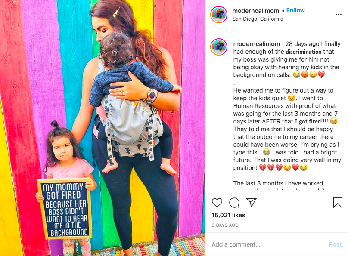Save post using bookmark icon
Screen dimensions: 348x256
337,202
